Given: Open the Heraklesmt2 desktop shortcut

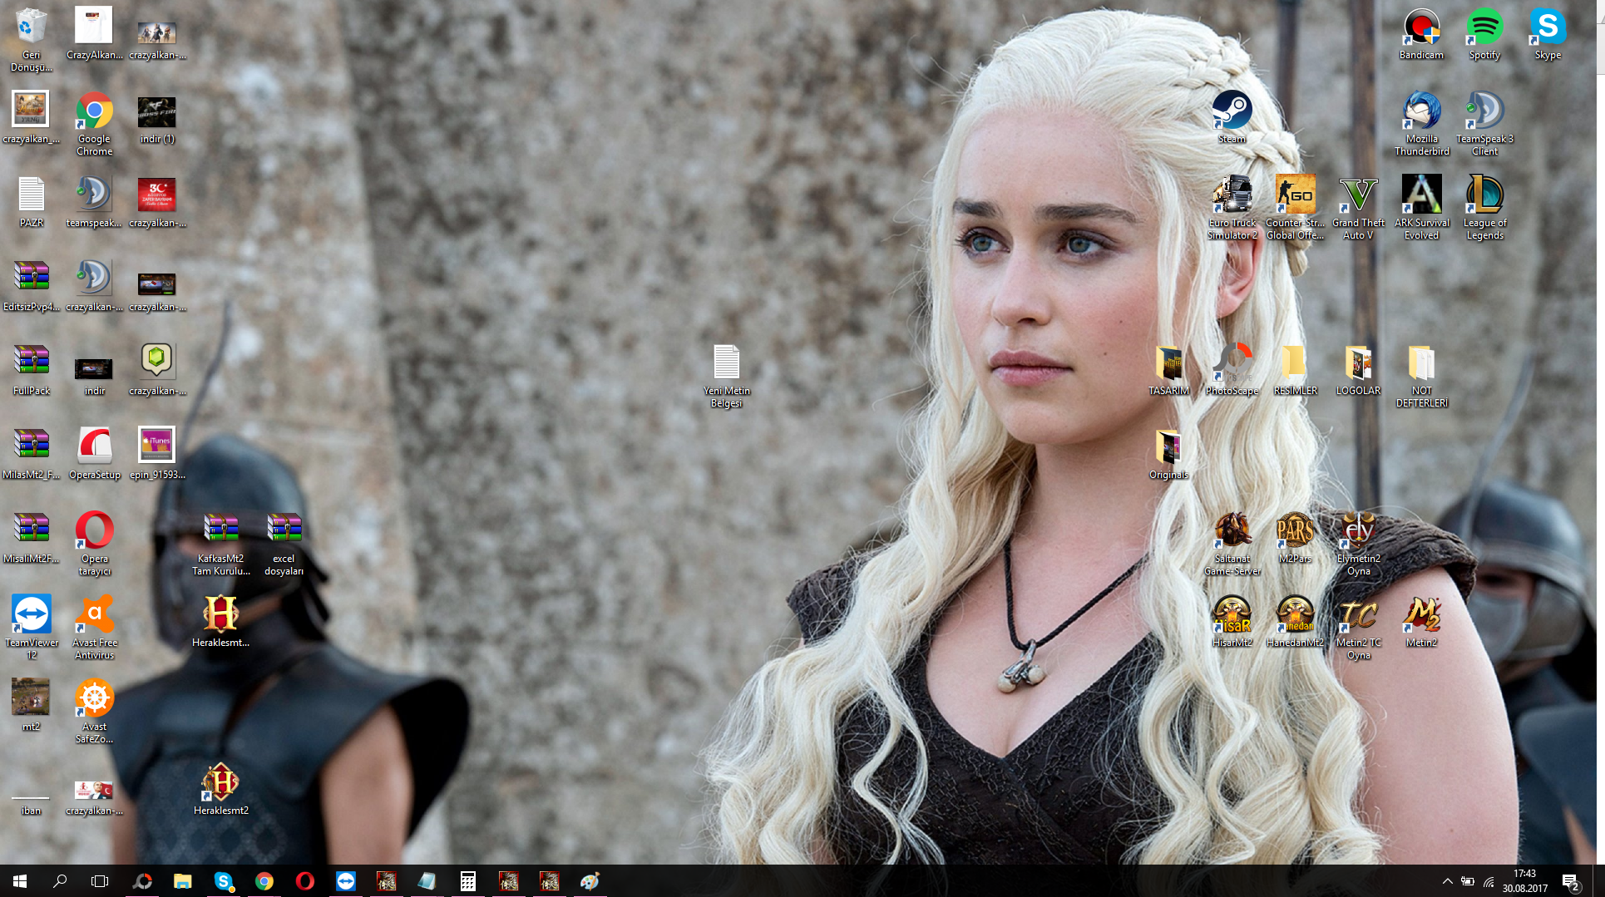Looking at the screenshot, I should (220, 790).
